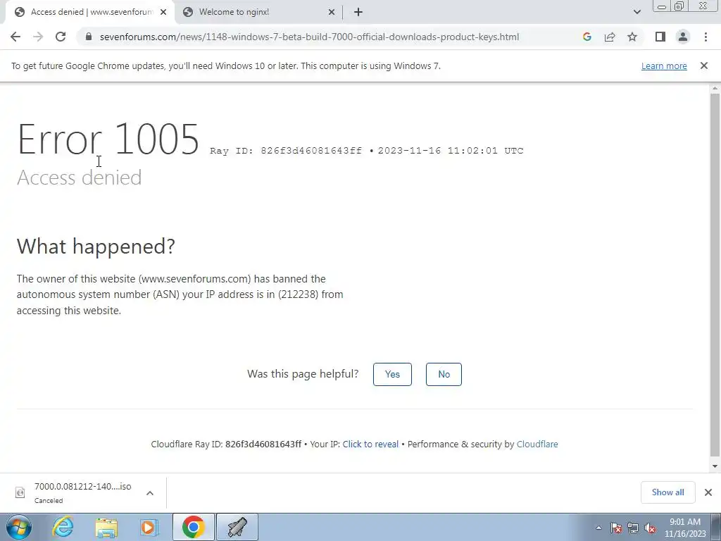Close the Welcome to nginx! tab
Viewport: 721px width, 541px height.
pos(332,12)
